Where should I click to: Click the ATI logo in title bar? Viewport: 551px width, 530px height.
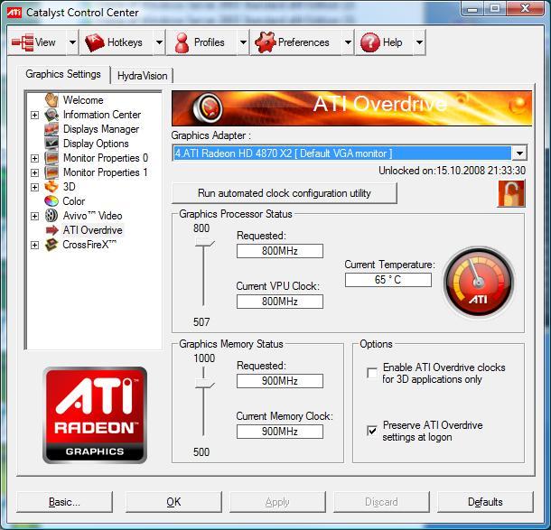[x=14, y=13]
